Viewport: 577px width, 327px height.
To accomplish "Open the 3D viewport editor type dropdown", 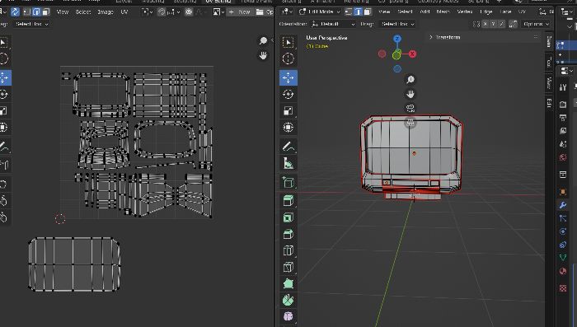I will pos(287,12).
